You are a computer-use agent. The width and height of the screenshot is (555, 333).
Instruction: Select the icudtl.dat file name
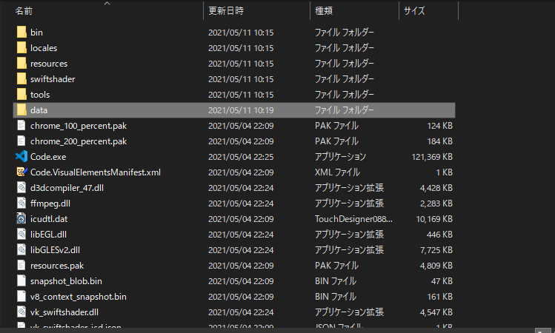[49, 219]
